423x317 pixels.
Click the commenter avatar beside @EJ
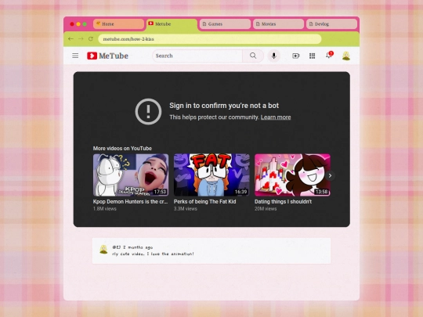pyautogui.click(x=103, y=250)
